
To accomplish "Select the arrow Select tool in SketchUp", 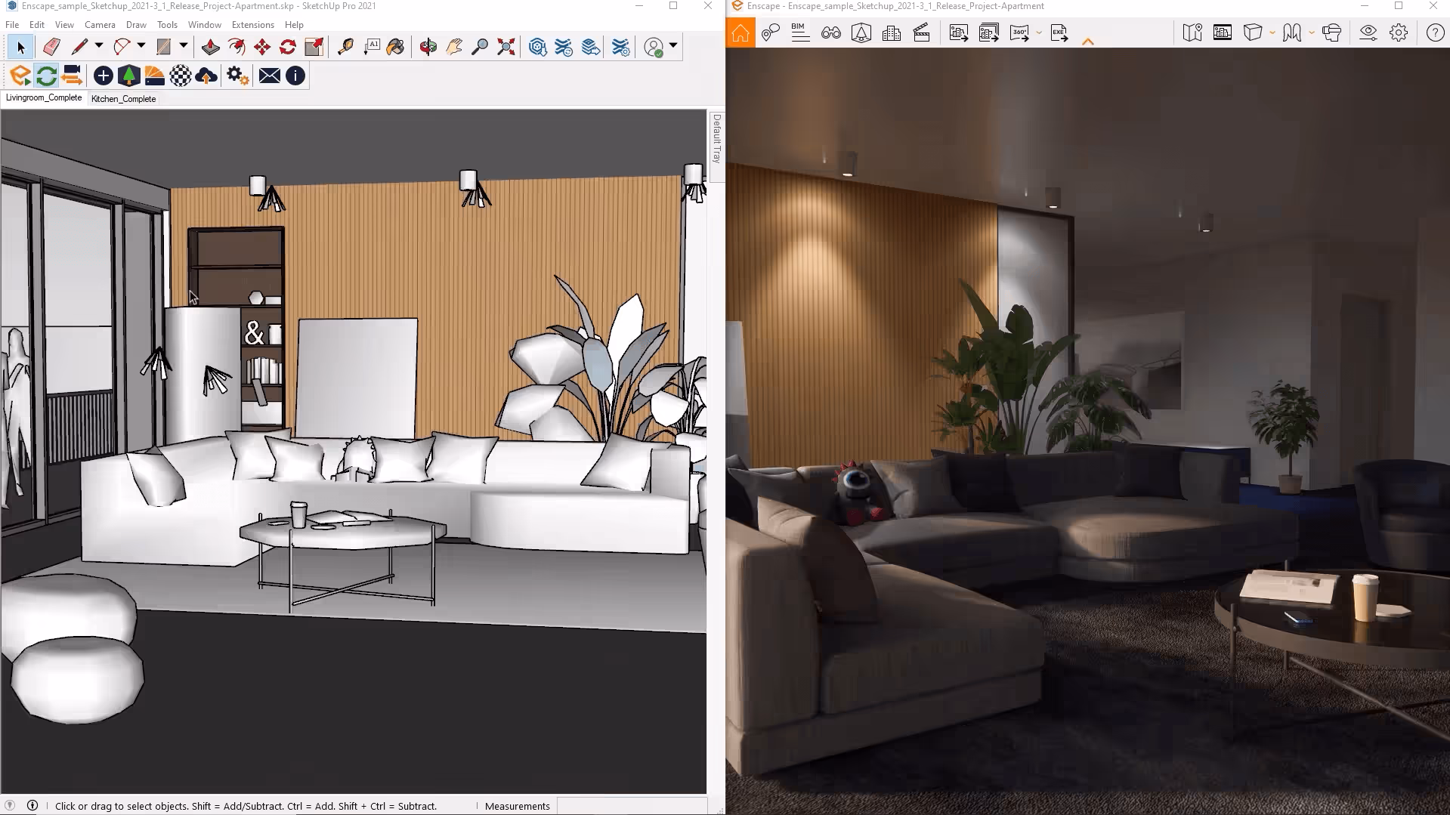I will click(20, 47).
